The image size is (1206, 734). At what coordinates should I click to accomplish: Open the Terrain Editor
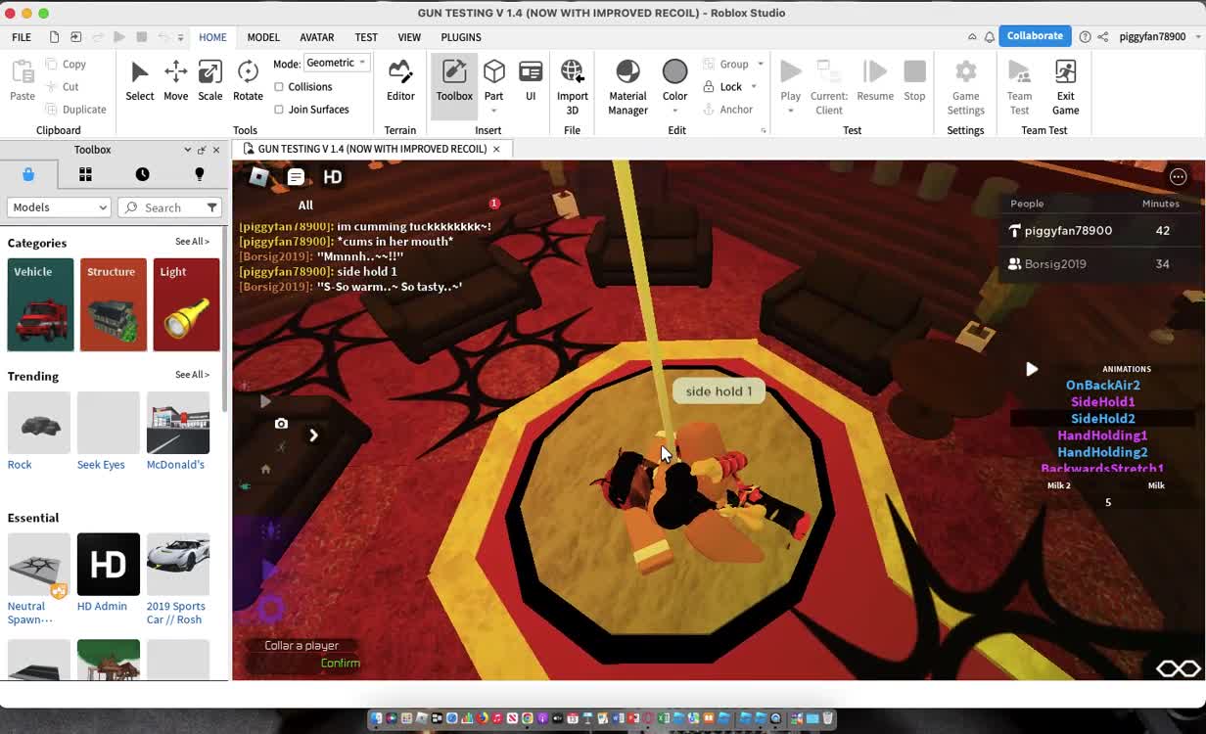[x=400, y=80]
